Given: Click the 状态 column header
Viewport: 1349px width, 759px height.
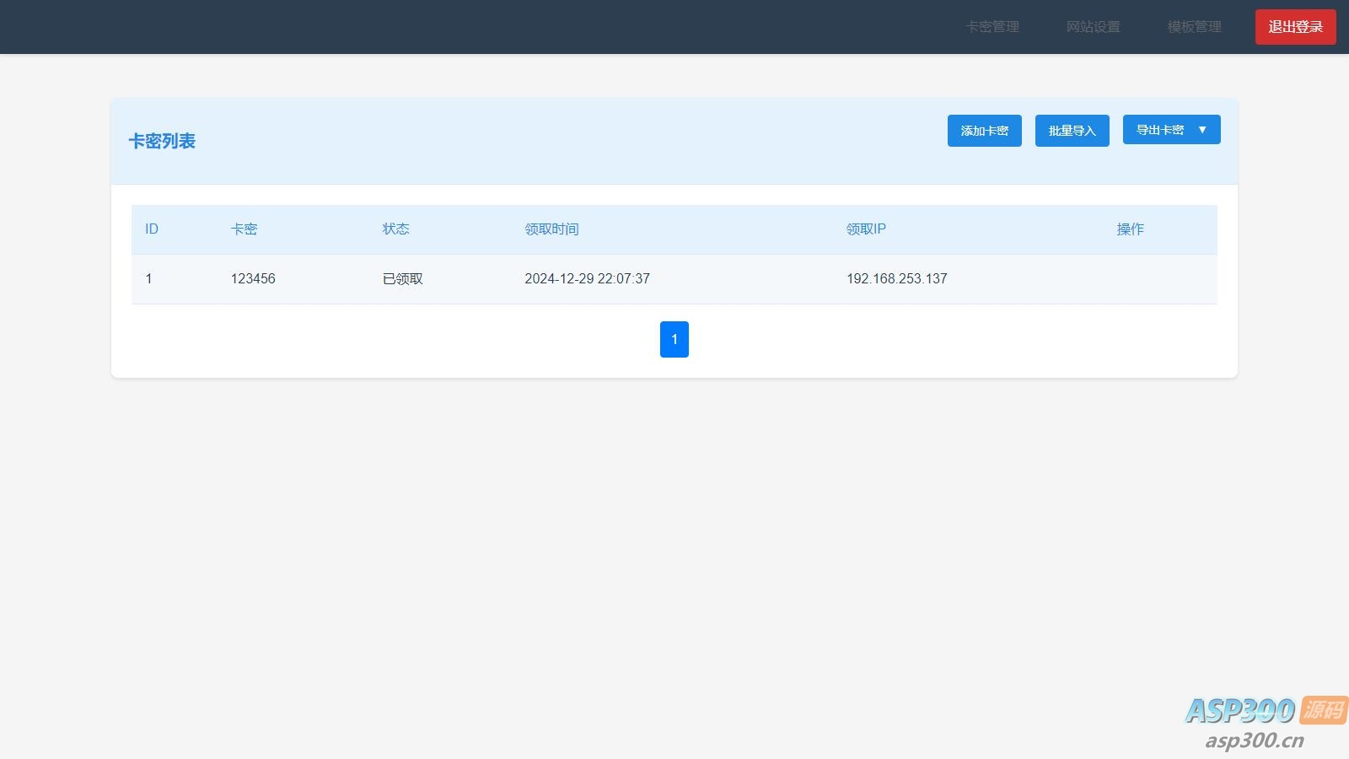Looking at the screenshot, I should (x=395, y=229).
